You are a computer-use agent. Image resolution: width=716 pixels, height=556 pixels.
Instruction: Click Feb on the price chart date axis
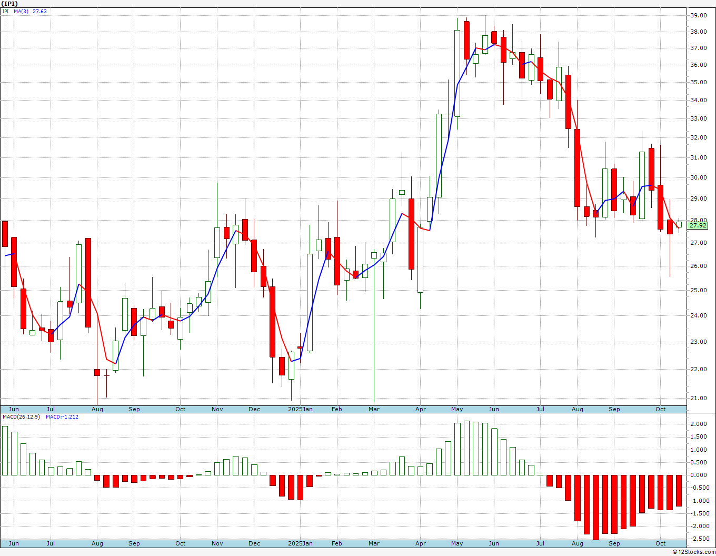point(336,409)
